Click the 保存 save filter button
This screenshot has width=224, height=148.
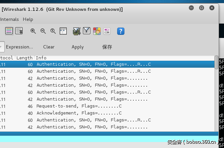[x=107, y=47]
